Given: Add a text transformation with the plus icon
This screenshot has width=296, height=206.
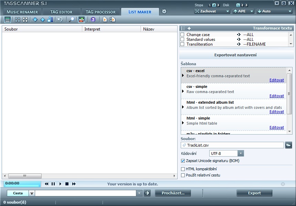Looking at the screenshot, I should pos(189,28).
